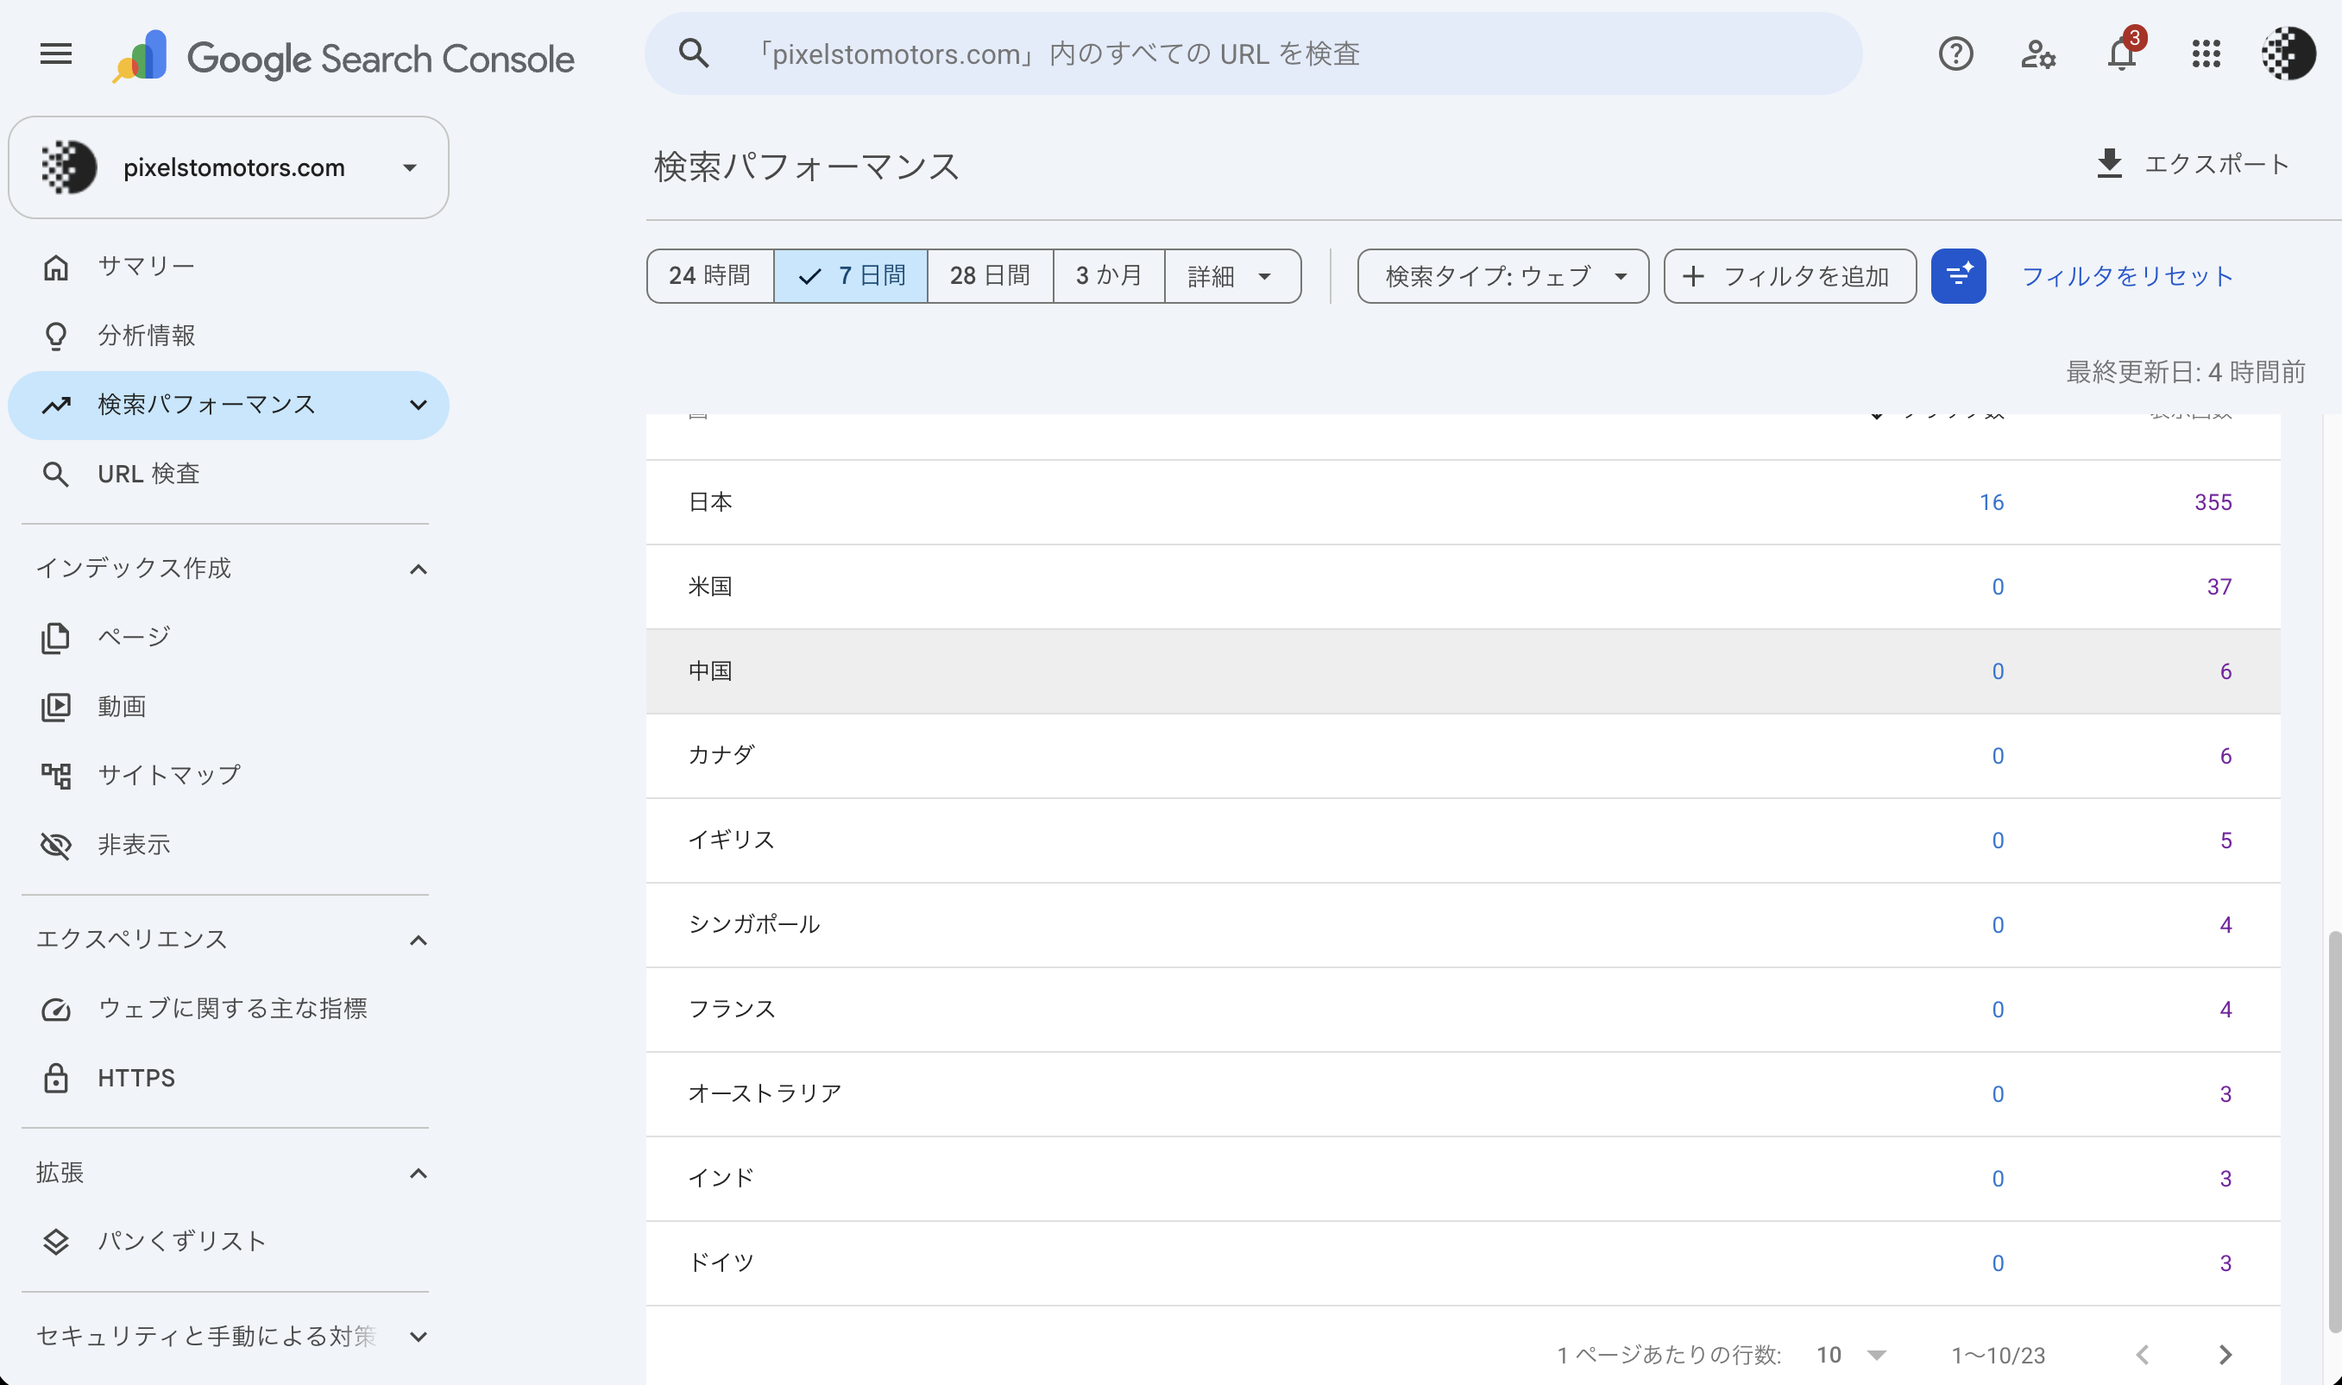Open パンくずリスト layers icon item
The height and width of the screenshot is (1385, 2342).
[228, 1241]
